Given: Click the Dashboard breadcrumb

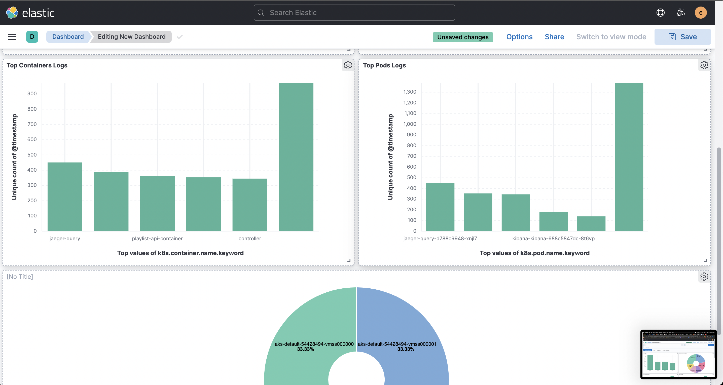Looking at the screenshot, I should click(x=68, y=37).
